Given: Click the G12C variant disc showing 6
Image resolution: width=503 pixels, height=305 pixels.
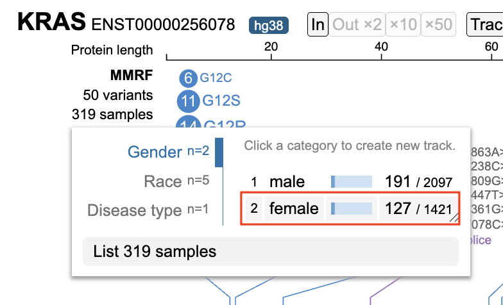Looking at the screenshot, I should click(x=189, y=78).
